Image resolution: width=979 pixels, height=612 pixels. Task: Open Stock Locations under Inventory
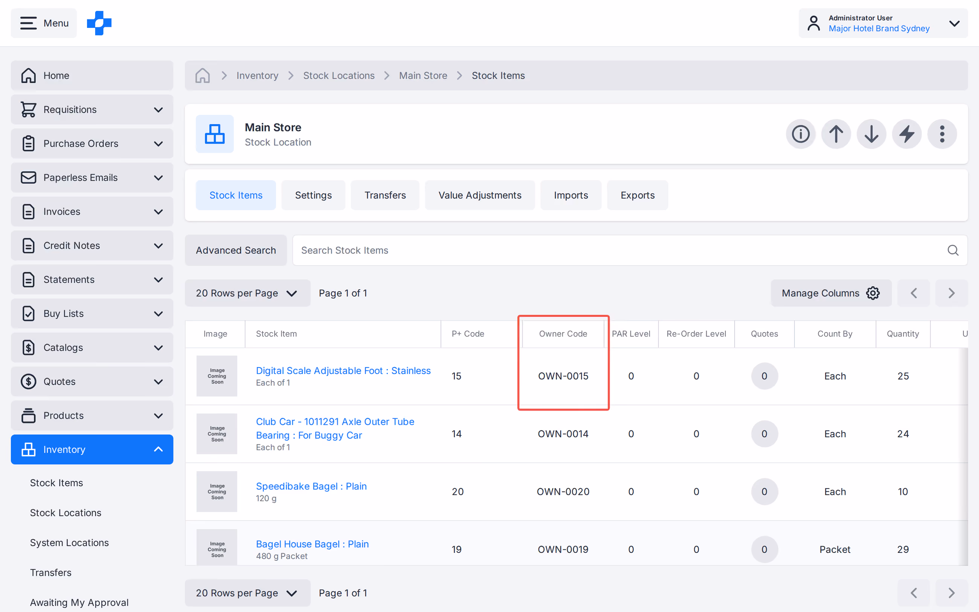pos(66,513)
